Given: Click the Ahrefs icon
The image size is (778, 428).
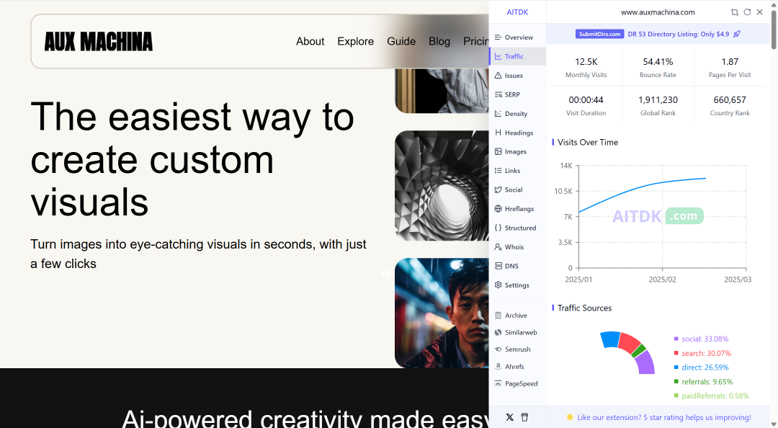Looking at the screenshot, I should pos(498,367).
